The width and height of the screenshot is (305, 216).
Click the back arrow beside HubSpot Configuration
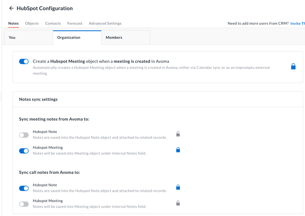pyautogui.click(x=11, y=8)
